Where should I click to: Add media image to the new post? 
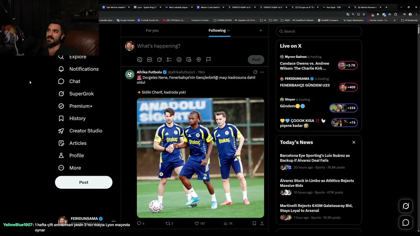point(140,60)
